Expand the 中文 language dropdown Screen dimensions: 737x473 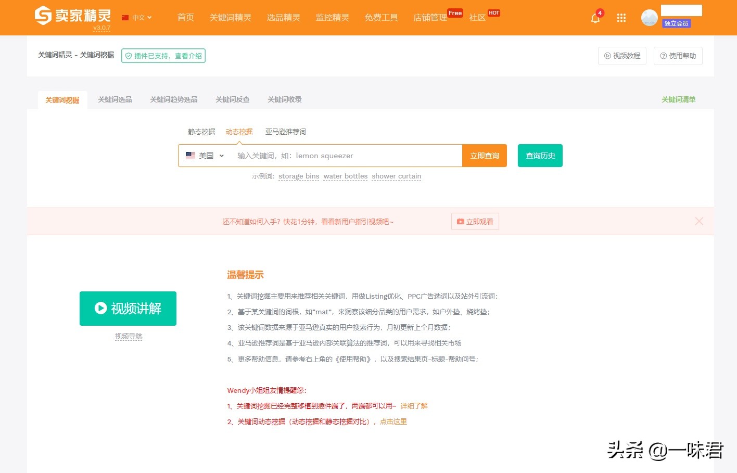(142, 18)
